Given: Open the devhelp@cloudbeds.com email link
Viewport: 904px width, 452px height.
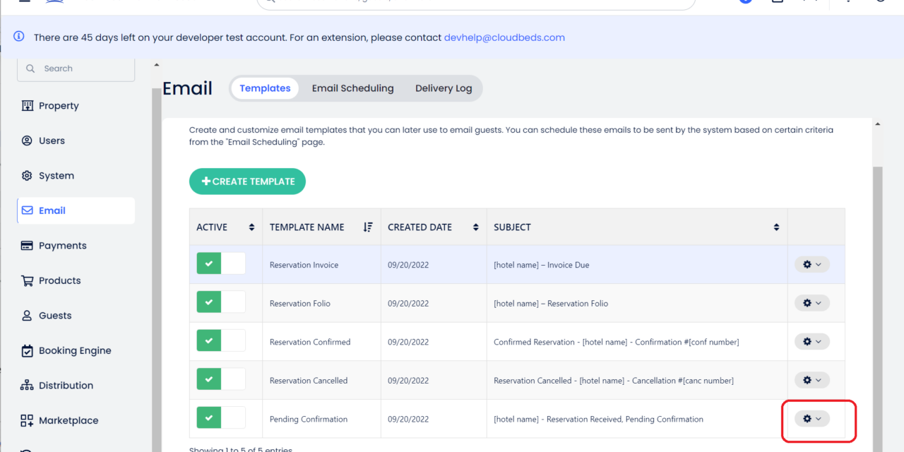Looking at the screenshot, I should click(504, 37).
